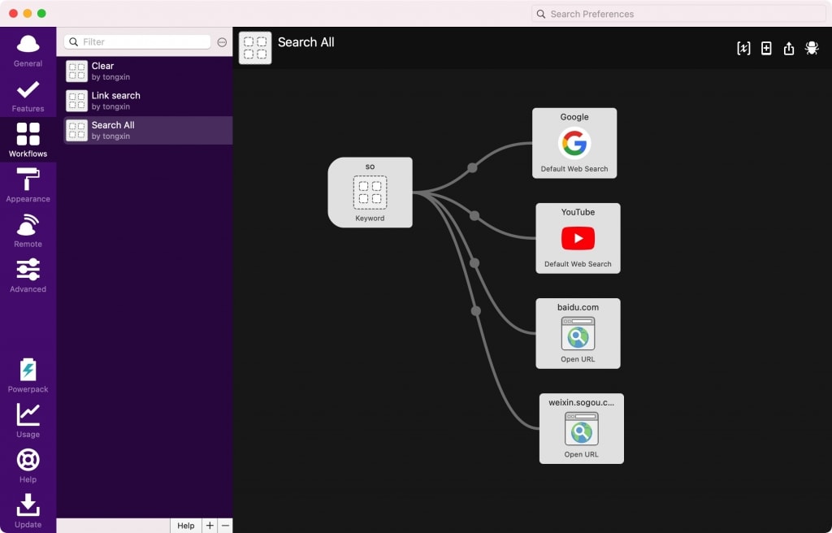Click the Search All workflow header icon

255,48
